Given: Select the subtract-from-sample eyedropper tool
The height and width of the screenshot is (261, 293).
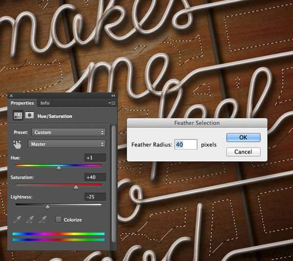Looking at the screenshot, I should (x=42, y=219).
